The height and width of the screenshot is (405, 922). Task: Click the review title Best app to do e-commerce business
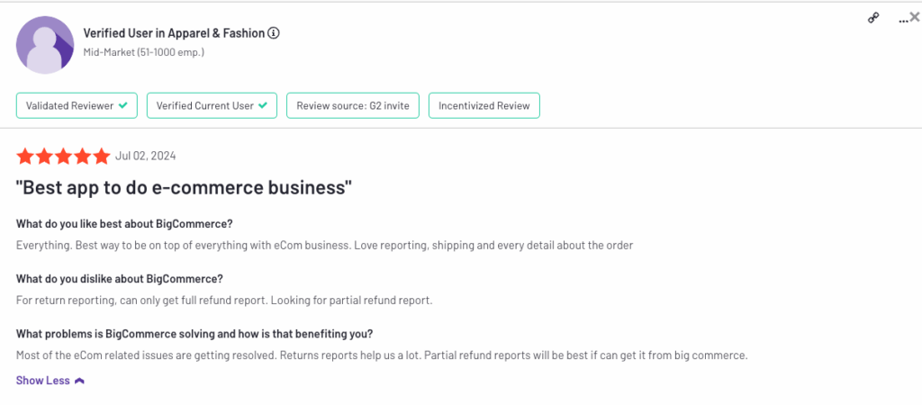tap(184, 188)
